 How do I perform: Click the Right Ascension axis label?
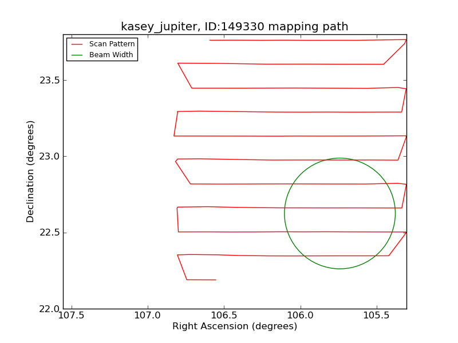(235, 326)
